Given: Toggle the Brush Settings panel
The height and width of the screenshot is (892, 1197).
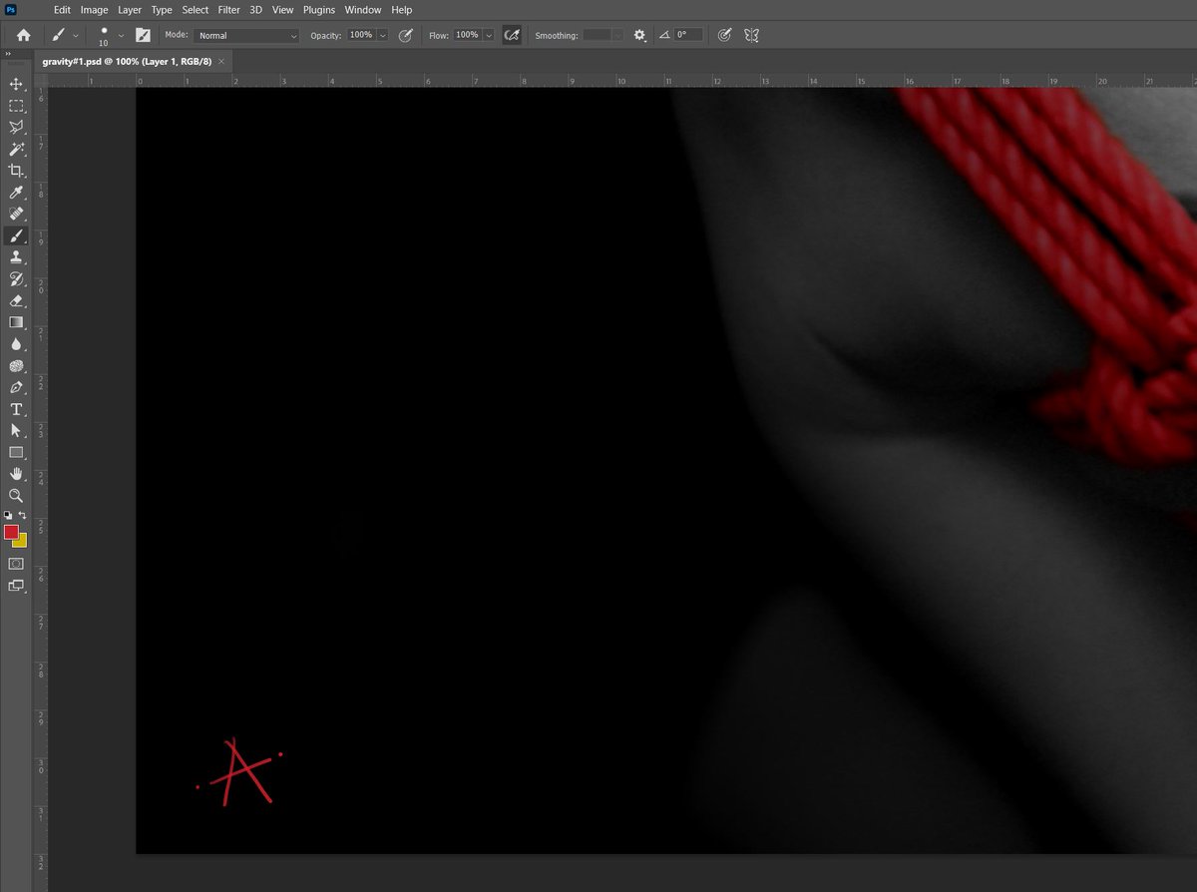Looking at the screenshot, I should (143, 35).
